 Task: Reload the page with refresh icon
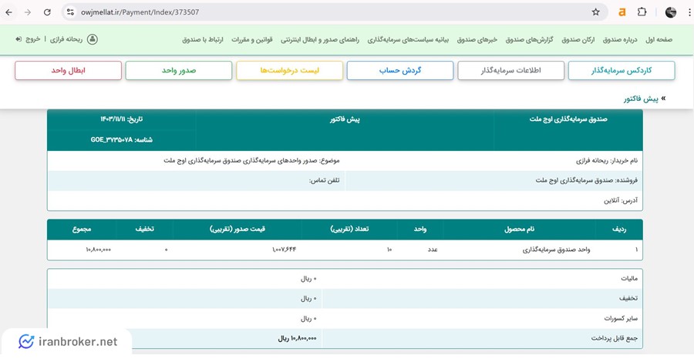[47, 12]
